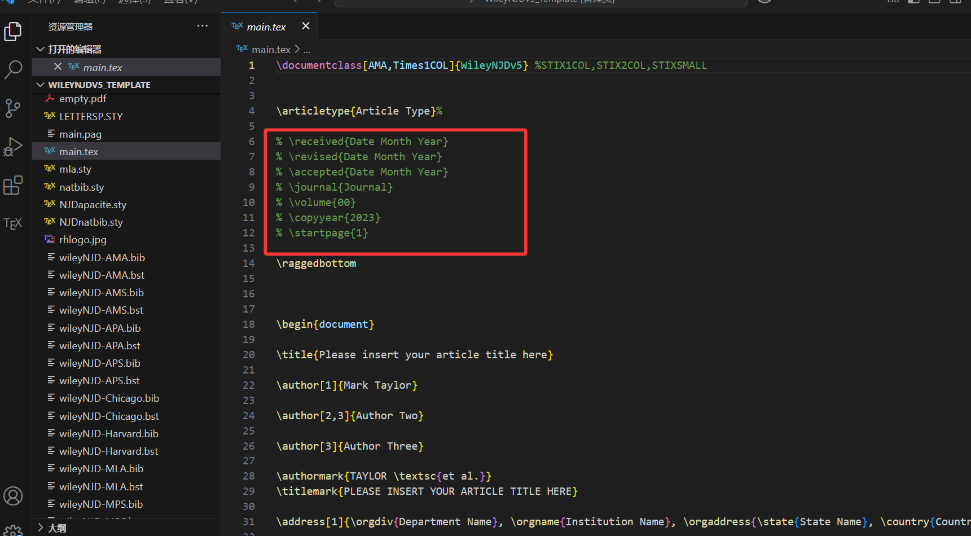
Task: Click line number 20 in the gutter
Action: click(x=249, y=355)
